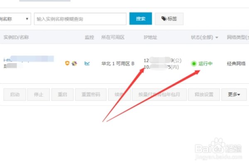Image resolution: width=249 pixels, height=166 pixels.
Task: Click the 按量付费转包年包月 button
Action: tap(159, 95)
